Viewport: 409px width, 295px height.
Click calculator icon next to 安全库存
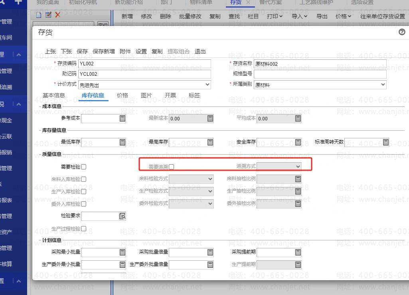point(298,142)
